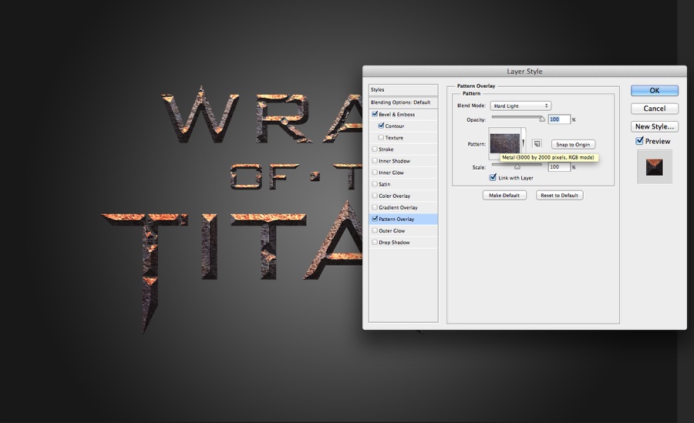
Task: Click the New Style... button
Action: click(x=654, y=126)
